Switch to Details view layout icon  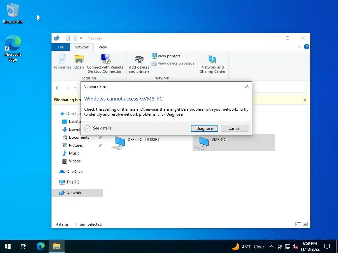pos(298,224)
